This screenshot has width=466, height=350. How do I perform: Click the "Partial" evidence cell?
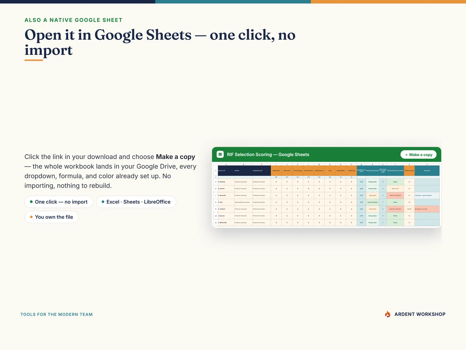coord(409,209)
